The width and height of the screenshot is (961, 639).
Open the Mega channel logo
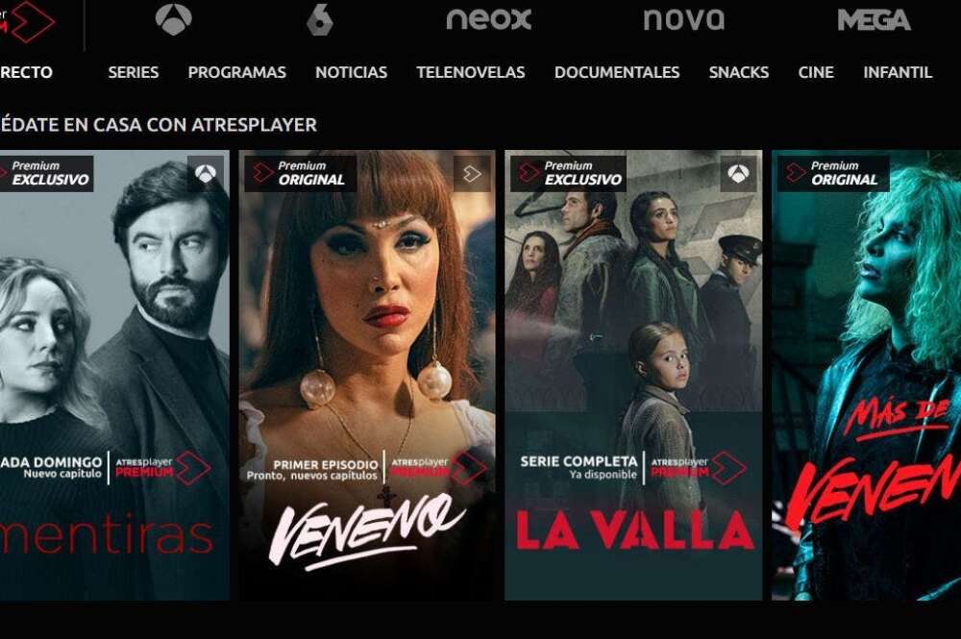[x=874, y=20]
